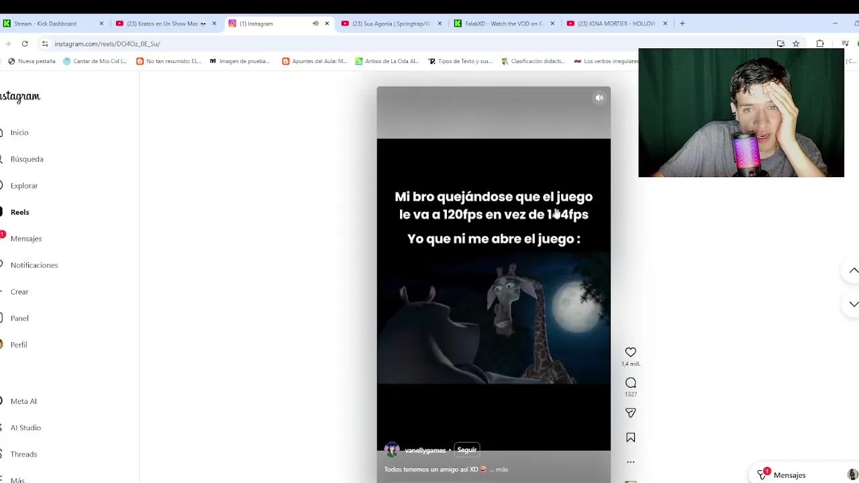Open Cantar de Mio Cid bookmark

pyautogui.click(x=95, y=61)
